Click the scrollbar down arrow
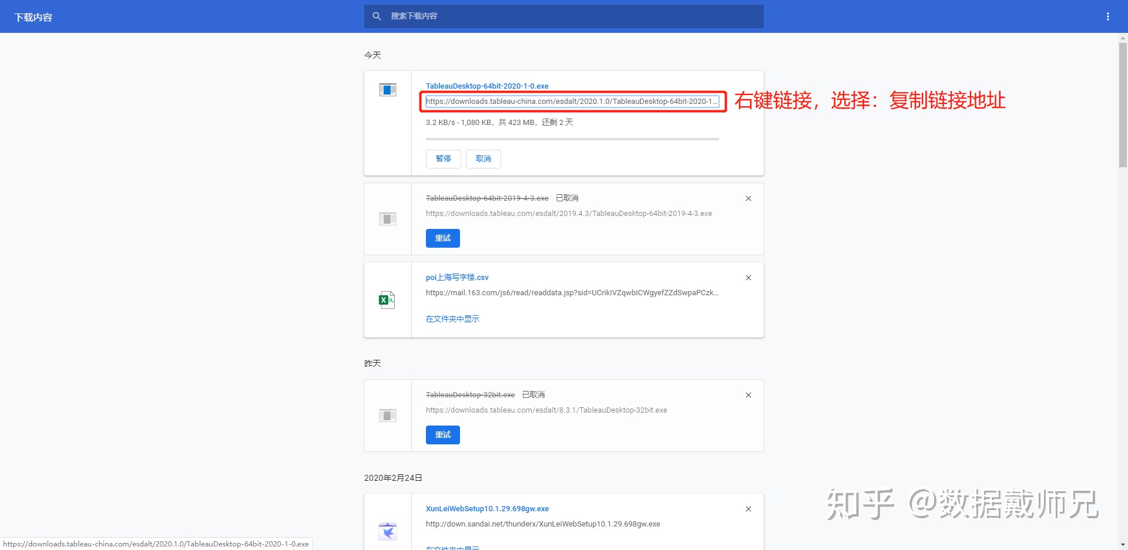Viewport: 1128px width, 550px height. point(1123,545)
